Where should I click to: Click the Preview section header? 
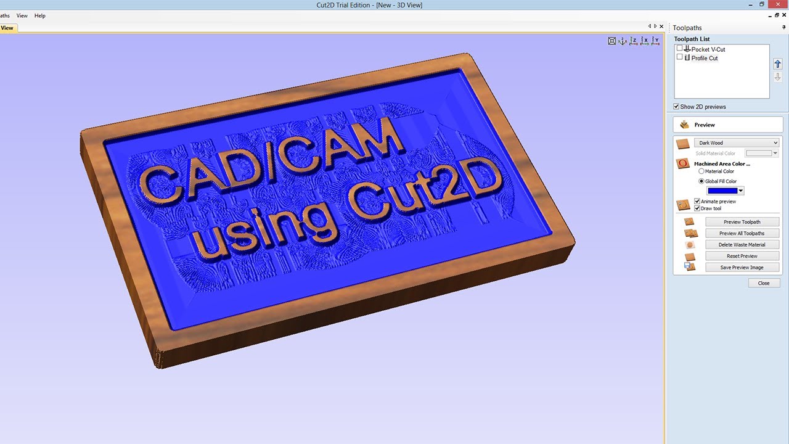coord(728,125)
